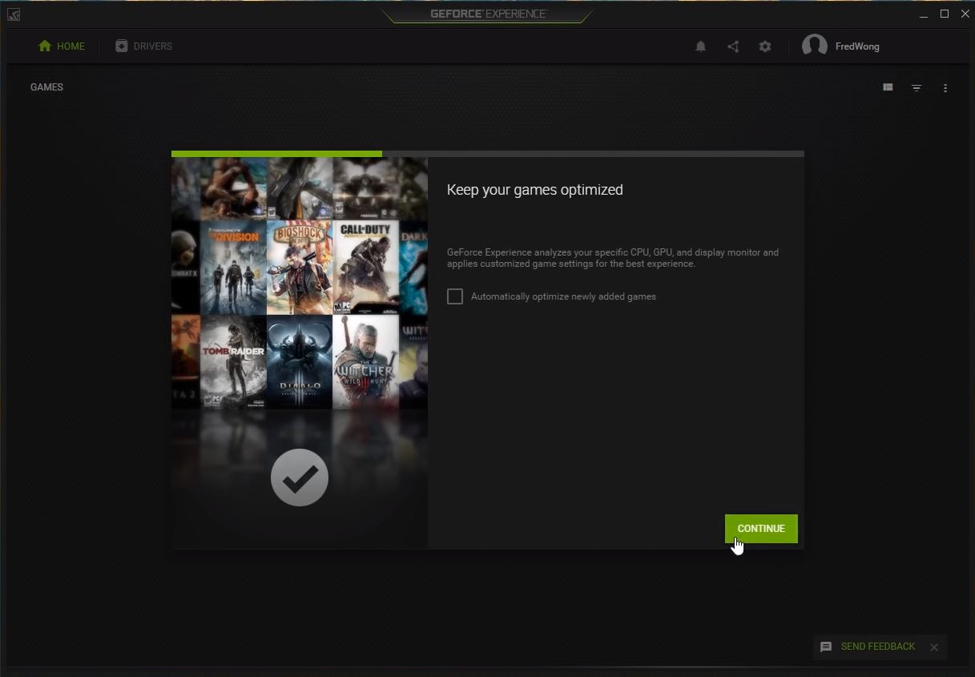Click the Witcher 3 game cover thumbnail
975x677 pixels.
[365, 361]
